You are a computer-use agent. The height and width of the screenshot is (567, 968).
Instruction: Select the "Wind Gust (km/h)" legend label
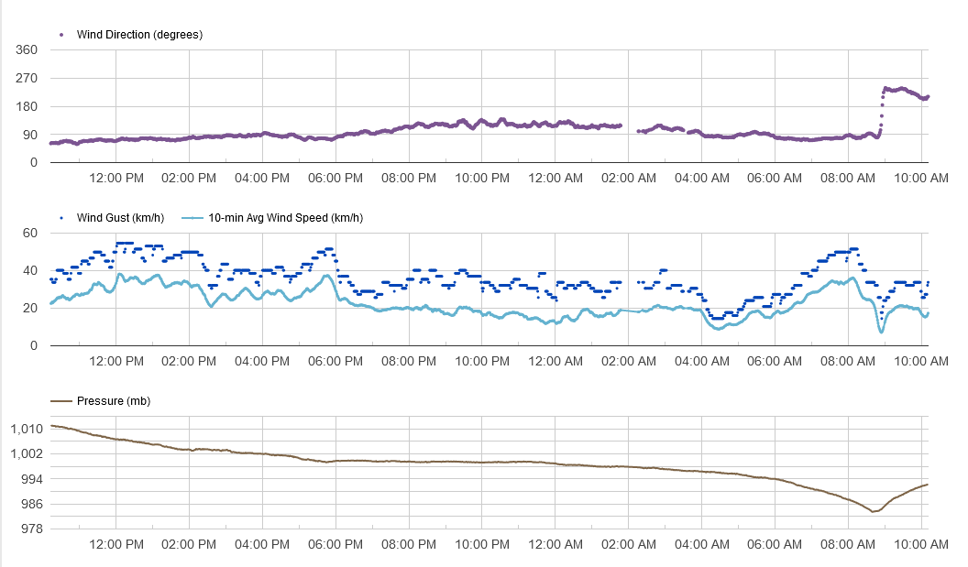point(120,218)
